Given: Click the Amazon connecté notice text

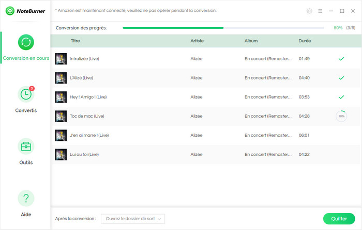Looking at the screenshot, I should coord(135,11).
